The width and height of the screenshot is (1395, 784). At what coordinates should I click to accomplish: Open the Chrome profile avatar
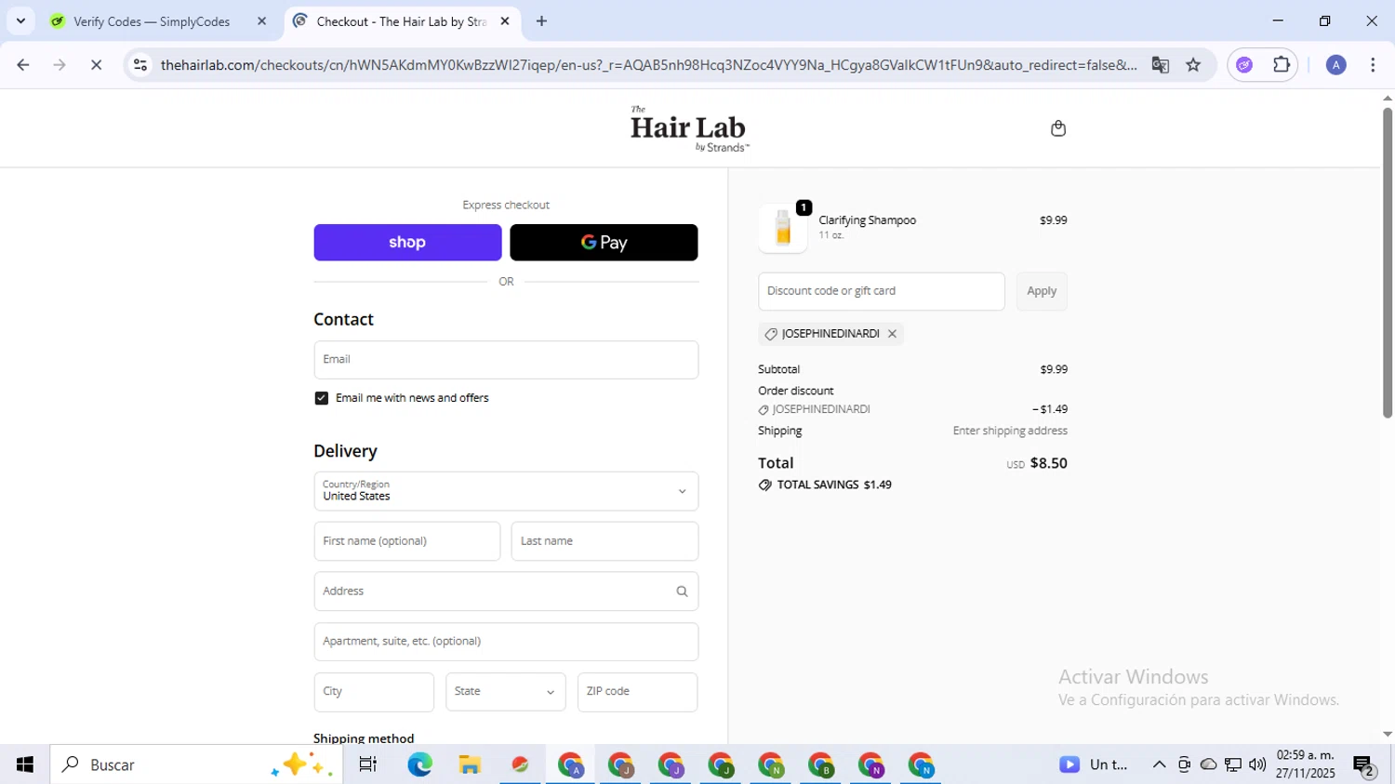(x=1335, y=65)
